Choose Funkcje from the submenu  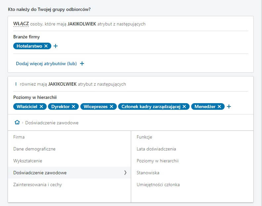144,137
